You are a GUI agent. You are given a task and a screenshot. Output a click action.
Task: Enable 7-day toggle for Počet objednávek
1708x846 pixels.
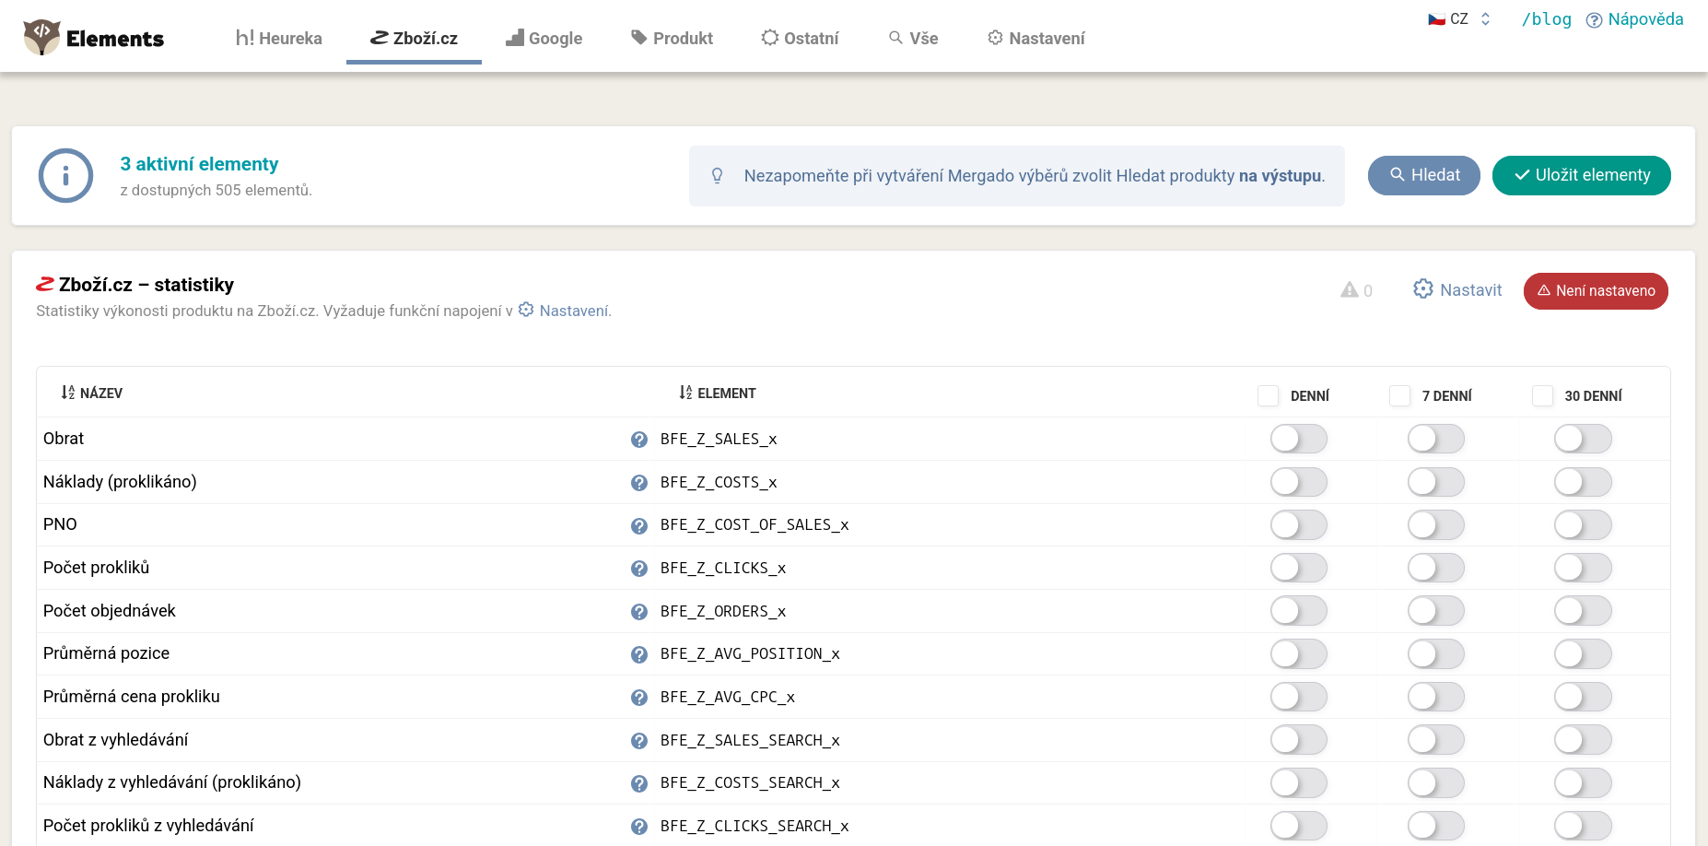pyautogui.click(x=1435, y=611)
